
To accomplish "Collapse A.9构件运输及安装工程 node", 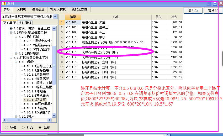I will 11,33.
